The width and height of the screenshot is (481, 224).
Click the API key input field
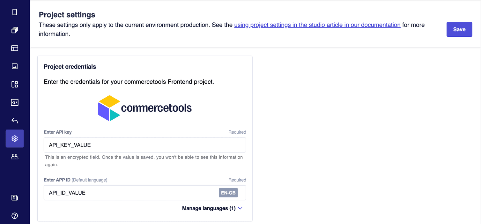click(x=145, y=145)
